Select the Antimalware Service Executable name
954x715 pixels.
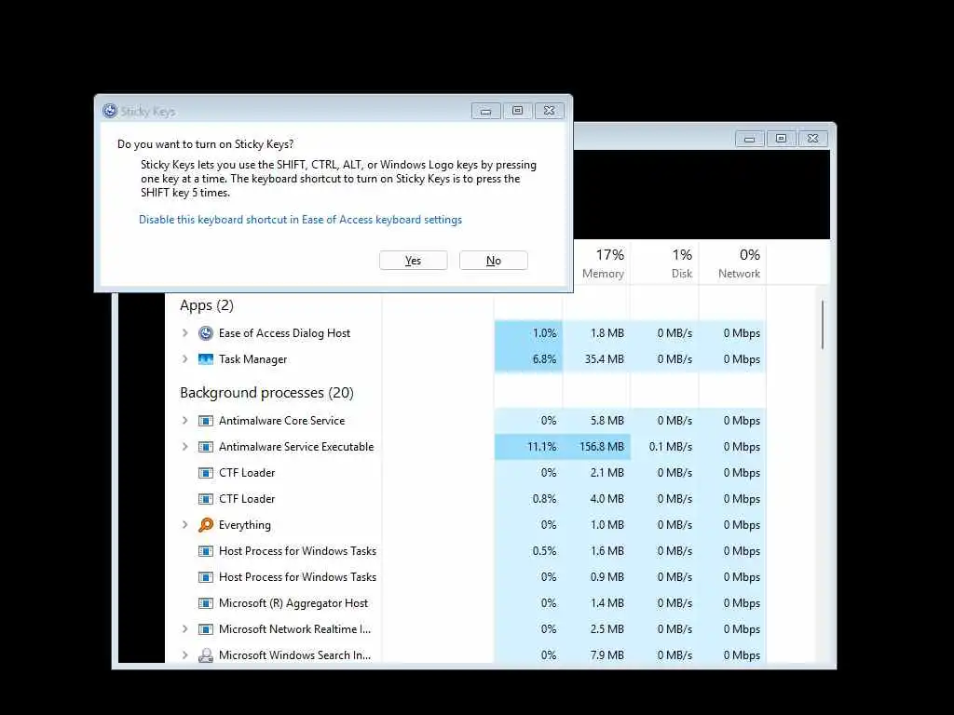tap(296, 447)
